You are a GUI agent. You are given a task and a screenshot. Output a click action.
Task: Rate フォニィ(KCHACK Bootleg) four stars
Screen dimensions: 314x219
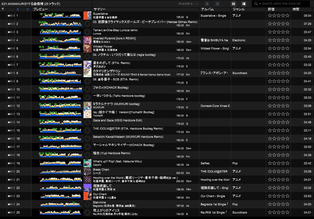[x=283, y=89]
